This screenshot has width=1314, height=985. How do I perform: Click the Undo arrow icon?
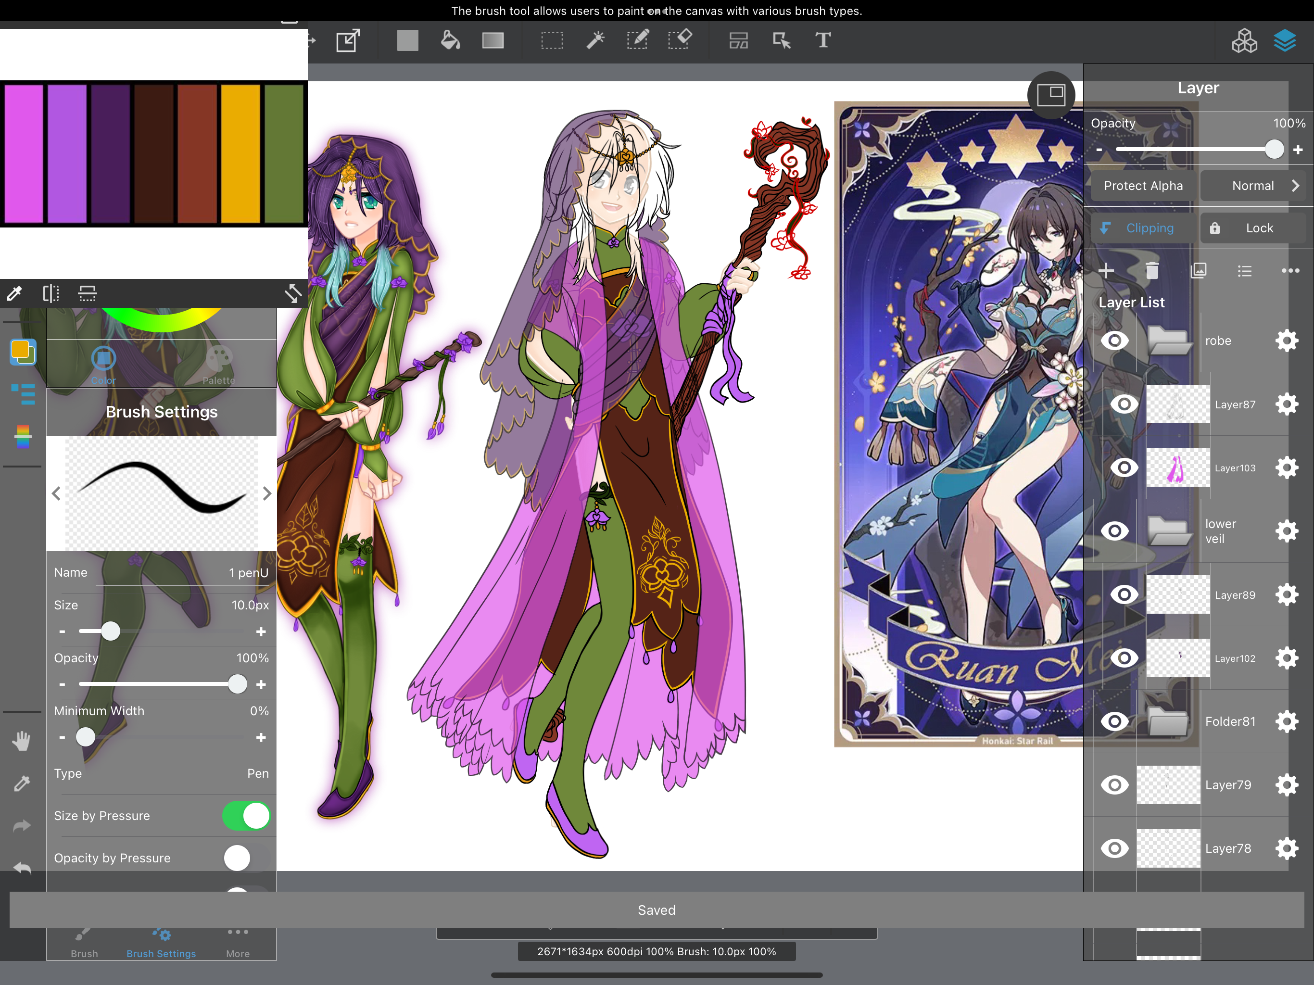click(22, 868)
